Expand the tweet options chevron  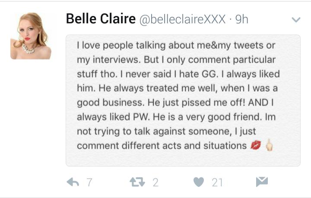[296, 20]
